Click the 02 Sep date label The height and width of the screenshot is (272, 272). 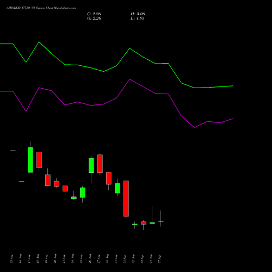[133, 259]
